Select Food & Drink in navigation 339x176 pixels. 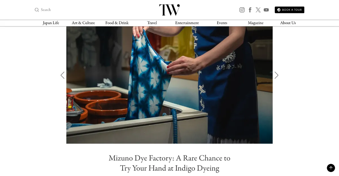tap(117, 23)
